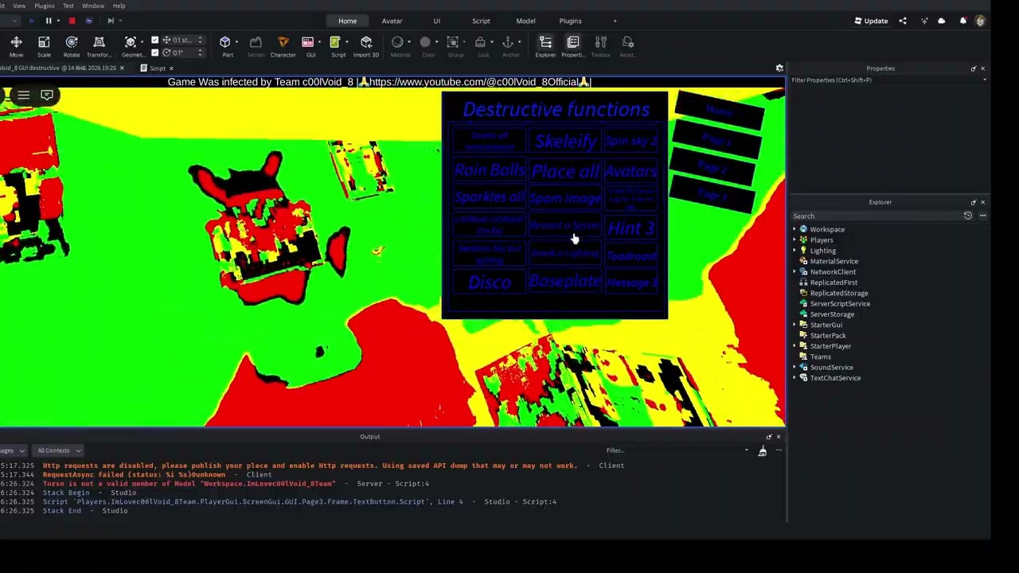
Task: Switch to the Script ribbon tab
Action: pos(481,21)
